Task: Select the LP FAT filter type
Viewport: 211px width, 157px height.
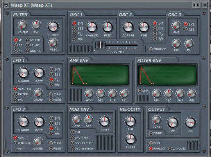Action: coord(27,40)
